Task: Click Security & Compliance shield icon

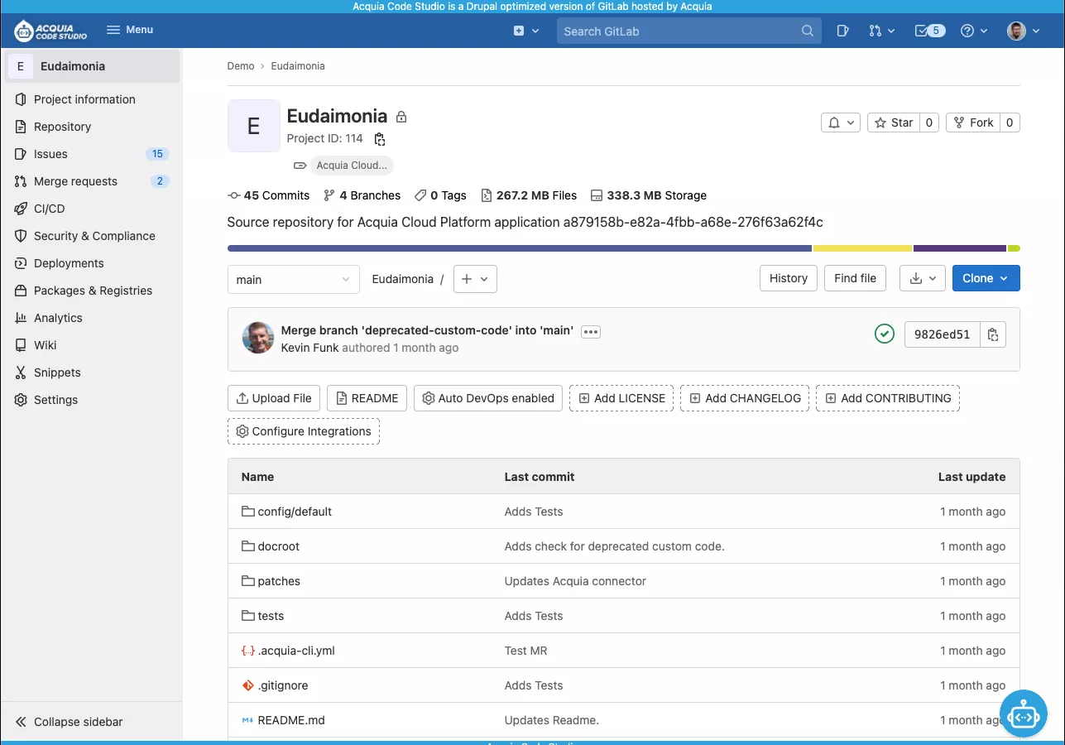Action: pyautogui.click(x=21, y=236)
